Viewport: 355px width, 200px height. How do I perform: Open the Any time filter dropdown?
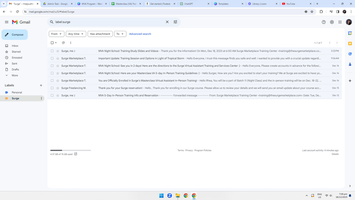pos(76,34)
